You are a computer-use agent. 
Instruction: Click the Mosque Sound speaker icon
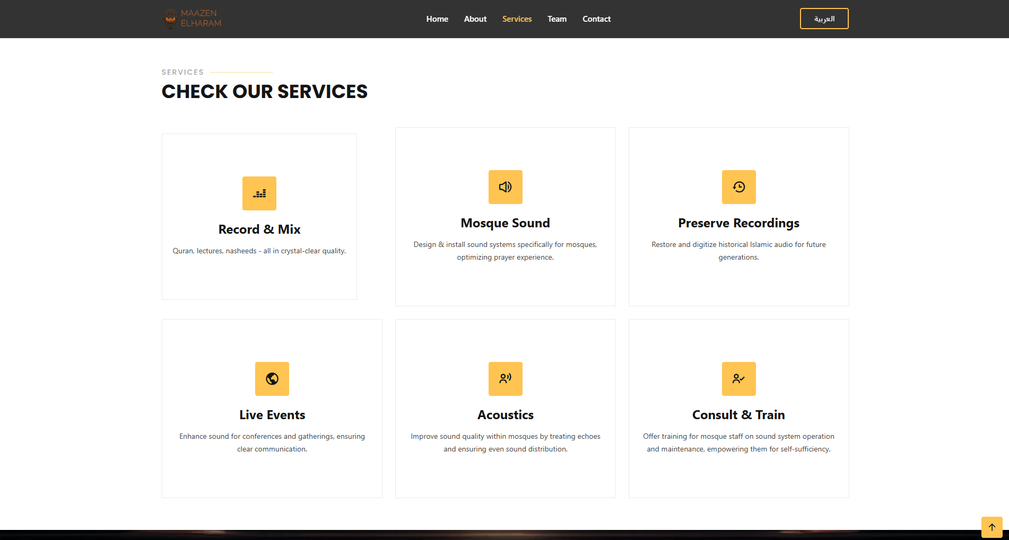point(505,187)
